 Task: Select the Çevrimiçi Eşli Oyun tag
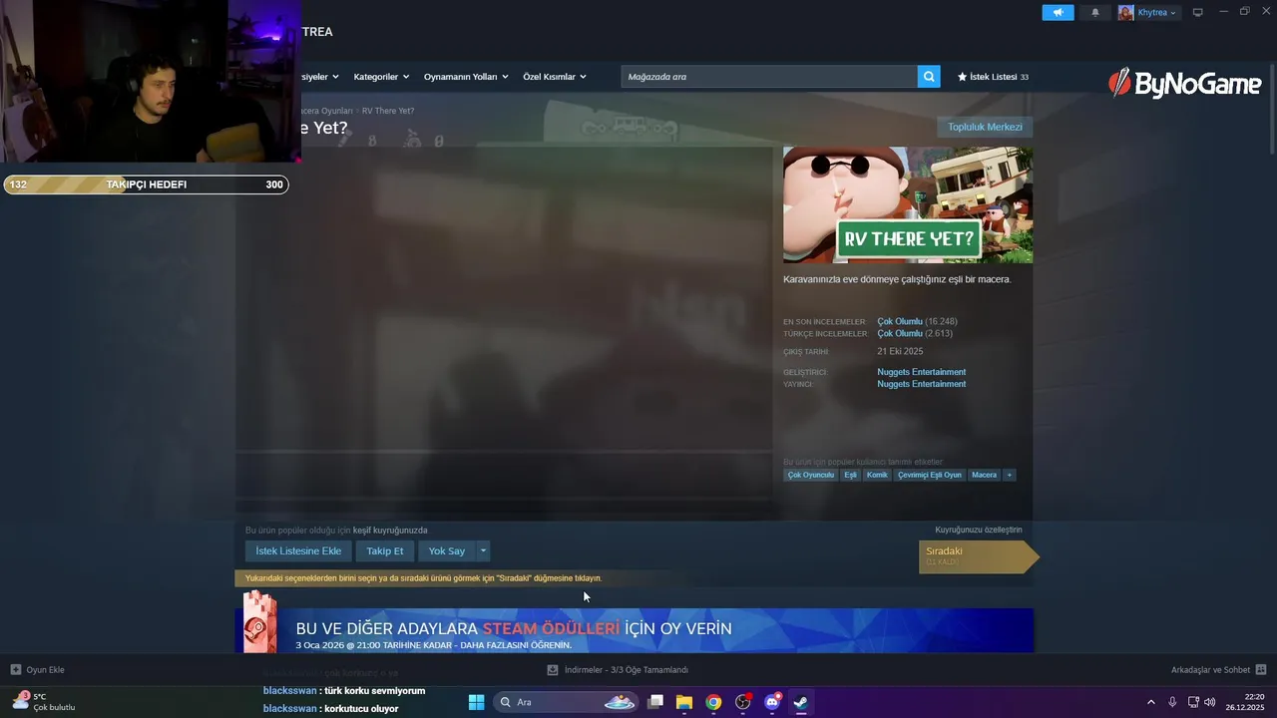pos(930,475)
